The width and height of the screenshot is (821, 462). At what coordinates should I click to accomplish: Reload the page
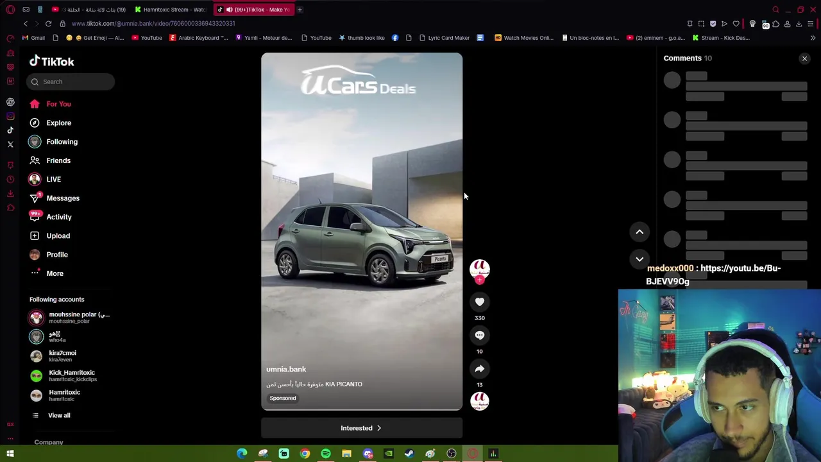coord(48,24)
